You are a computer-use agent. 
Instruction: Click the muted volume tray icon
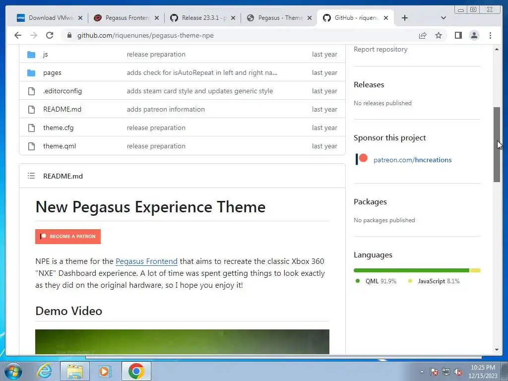tap(458, 372)
